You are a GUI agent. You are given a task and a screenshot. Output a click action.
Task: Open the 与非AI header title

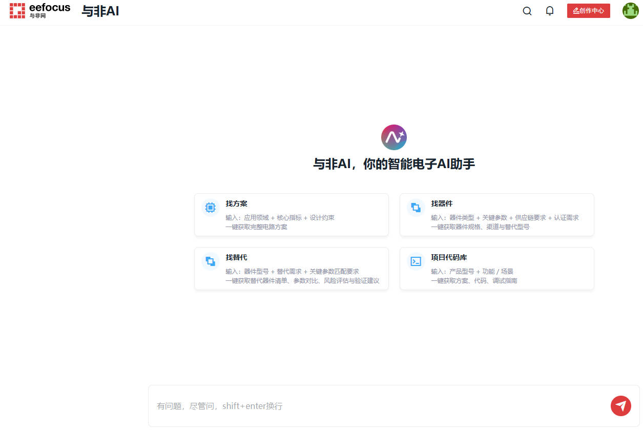[x=100, y=11]
